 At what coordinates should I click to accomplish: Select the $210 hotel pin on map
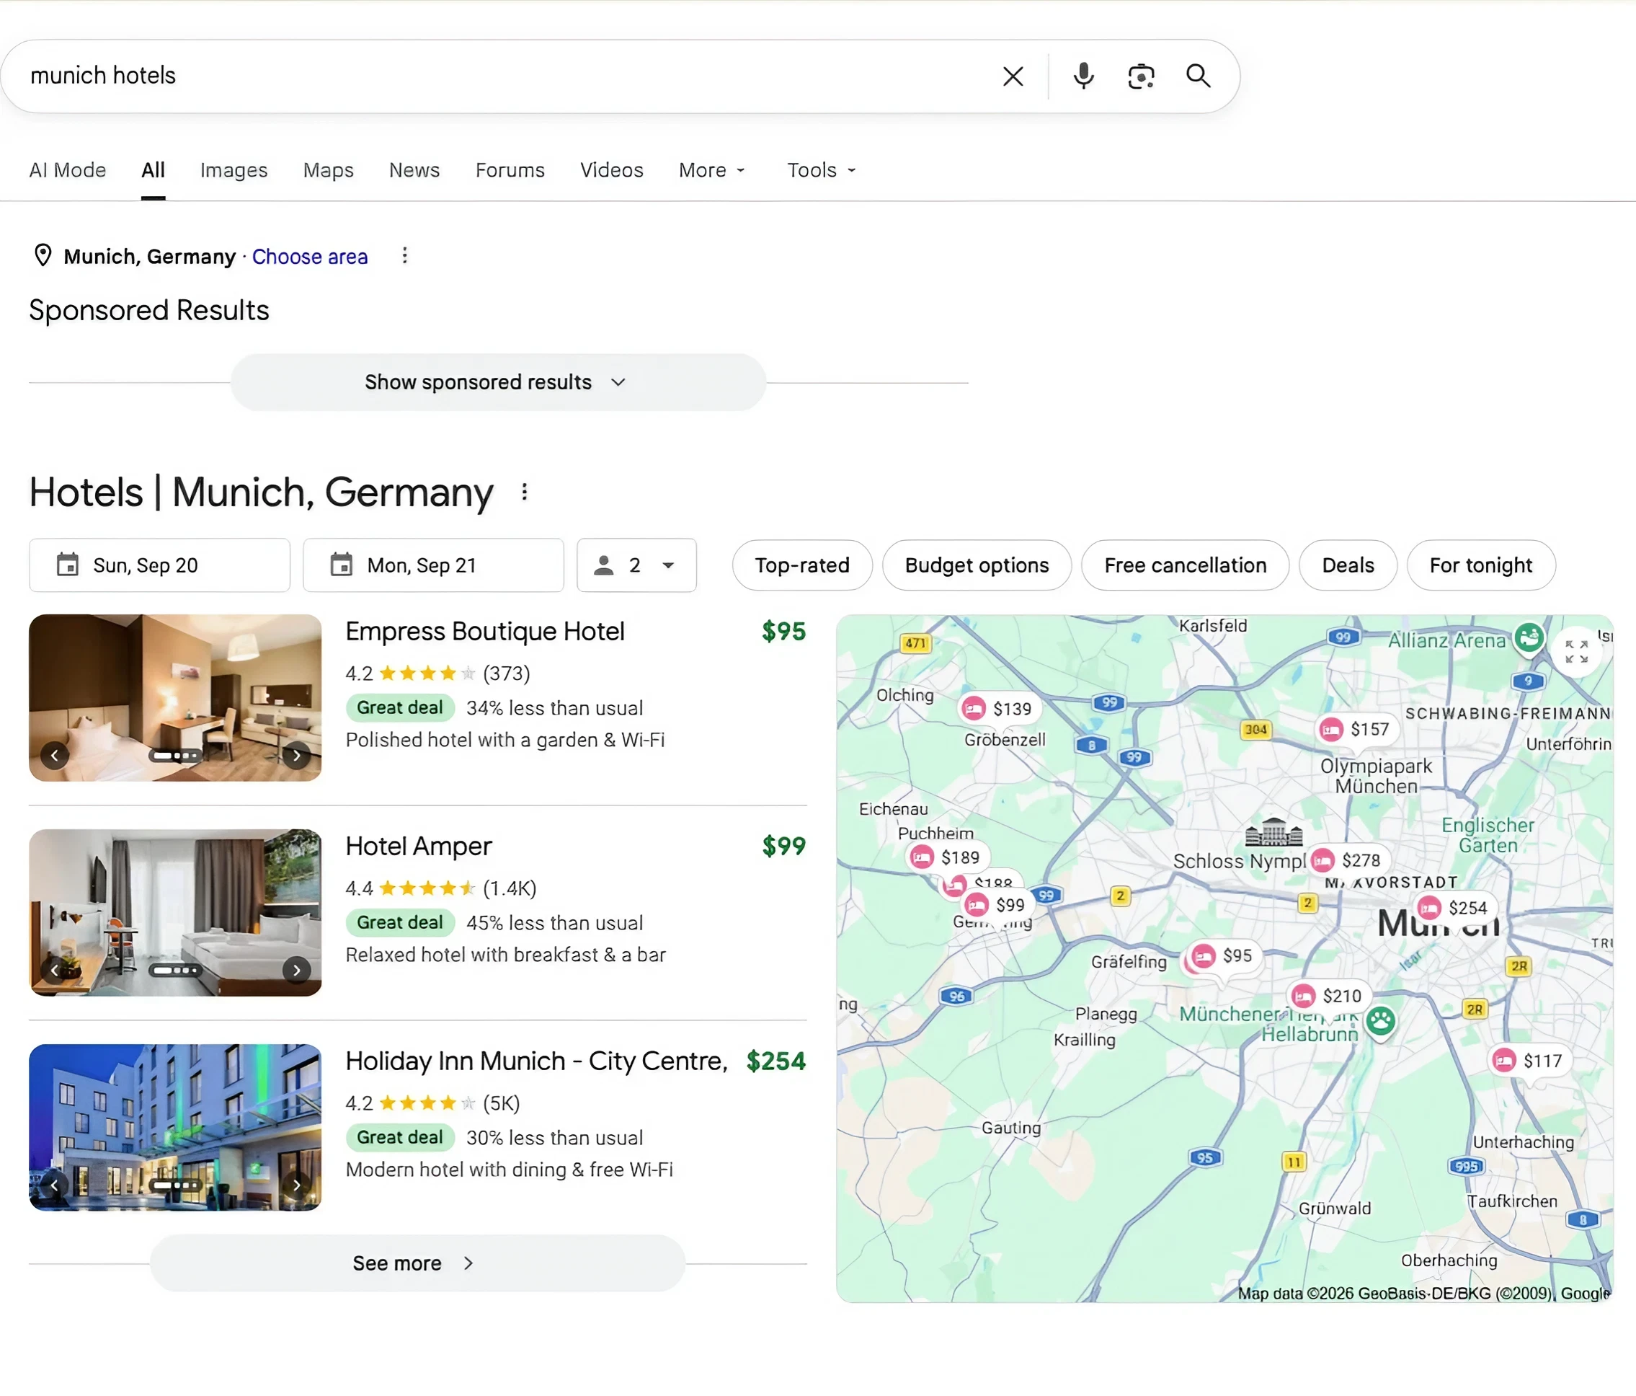(x=1329, y=996)
